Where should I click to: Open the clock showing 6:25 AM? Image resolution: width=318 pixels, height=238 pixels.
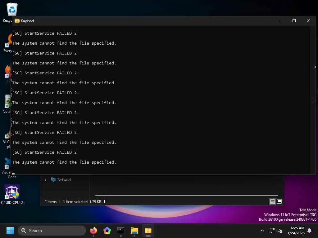[296, 231]
